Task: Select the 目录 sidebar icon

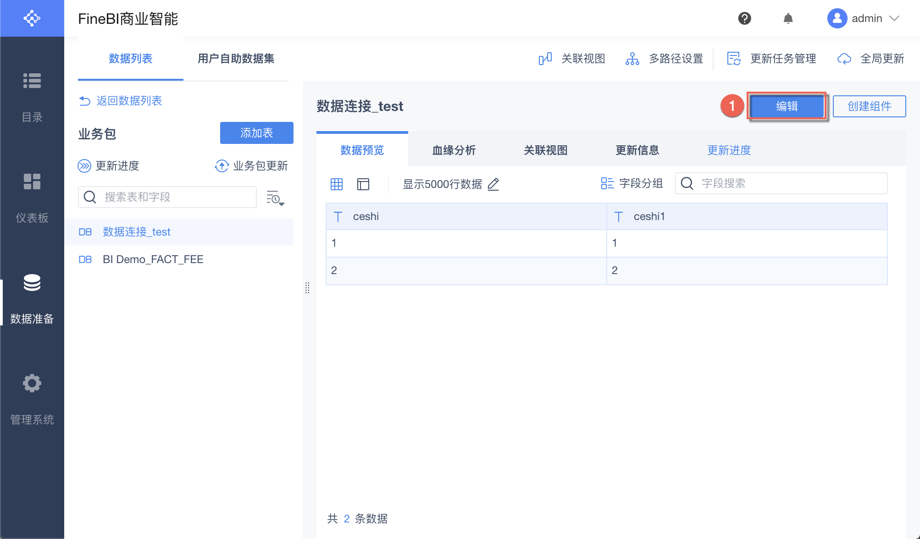Action: tap(32, 81)
